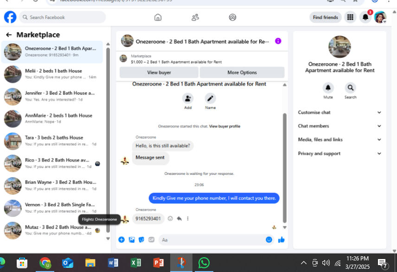Expand Chat members section
Screen dimensions: 397x272
339,126
